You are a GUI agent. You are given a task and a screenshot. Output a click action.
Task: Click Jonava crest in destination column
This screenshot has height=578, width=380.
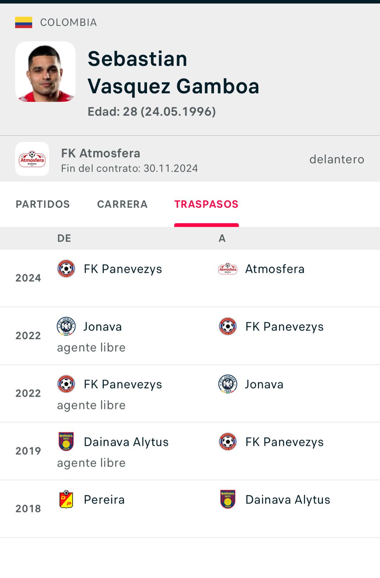tap(228, 384)
